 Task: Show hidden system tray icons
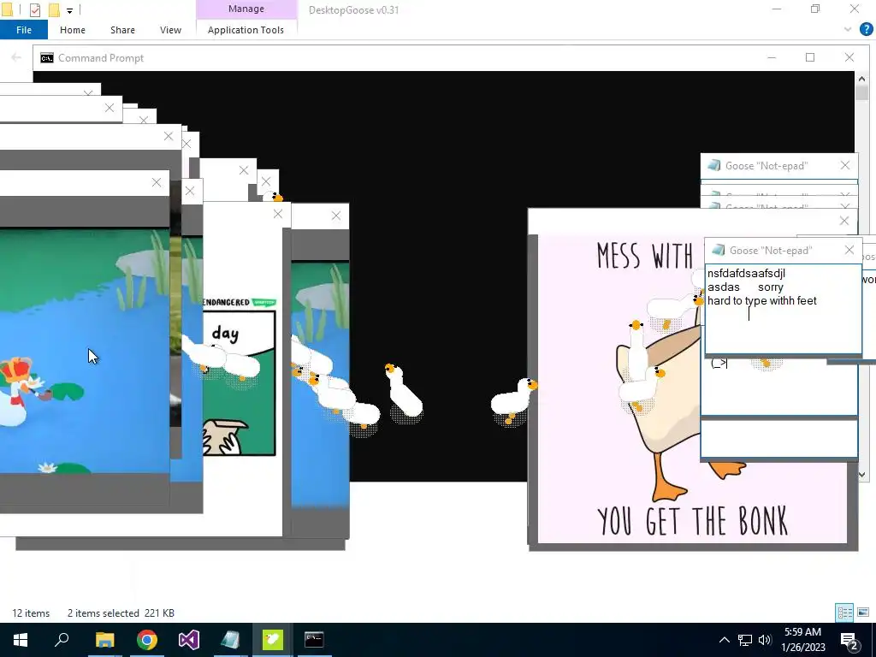tap(724, 640)
